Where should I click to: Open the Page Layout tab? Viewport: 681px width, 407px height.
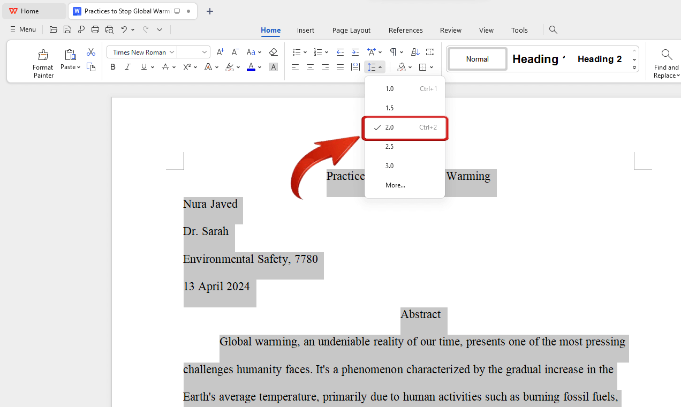click(x=351, y=30)
